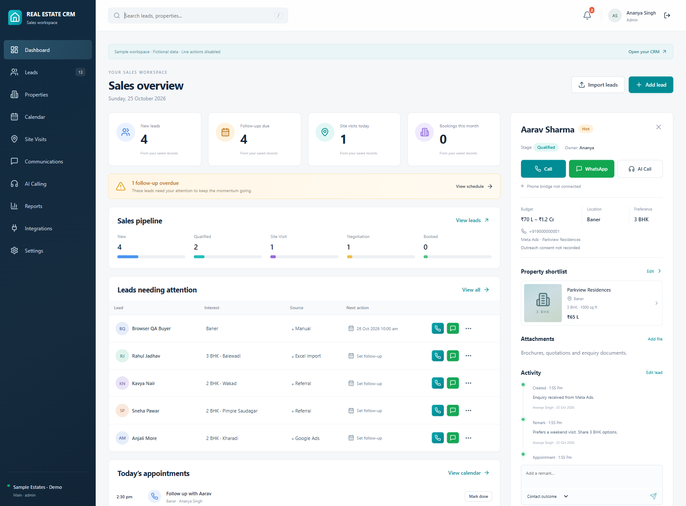Call Sneha Pawar using phone icon
686x506 pixels.
click(x=438, y=411)
